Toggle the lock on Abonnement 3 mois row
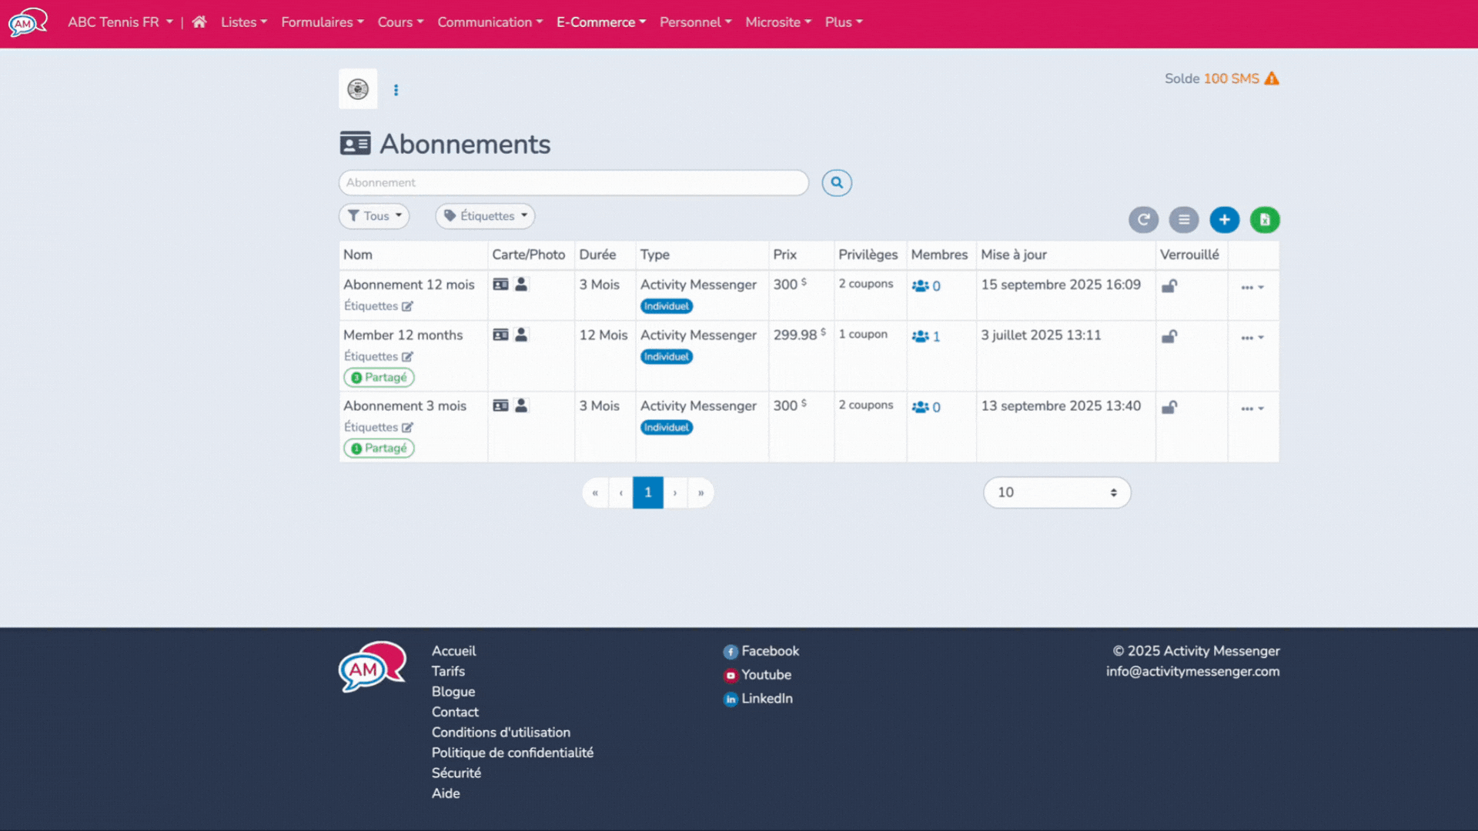This screenshot has height=831, width=1478. pyautogui.click(x=1169, y=407)
